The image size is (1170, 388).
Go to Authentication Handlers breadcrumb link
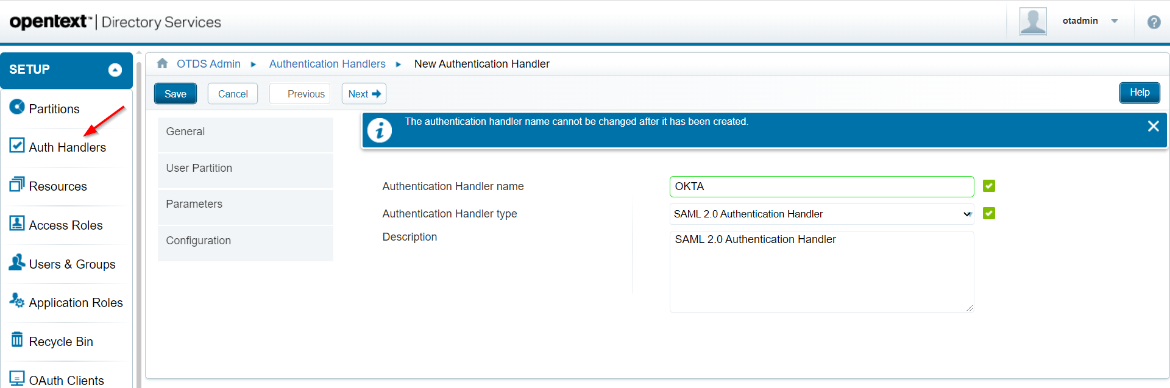[x=327, y=64]
